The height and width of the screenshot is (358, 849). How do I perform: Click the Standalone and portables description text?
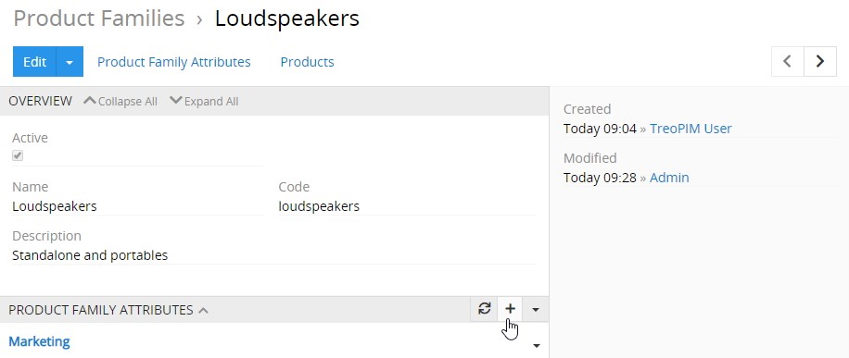click(90, 255)
